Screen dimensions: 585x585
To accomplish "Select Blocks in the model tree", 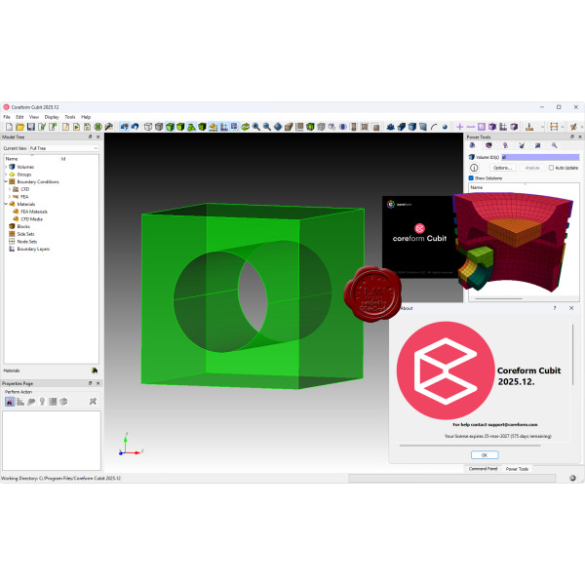I will click(23, 226).
